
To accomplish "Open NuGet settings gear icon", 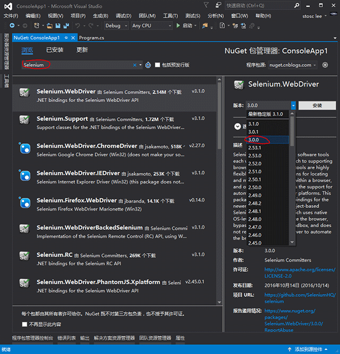I will (x=325, y=65).
